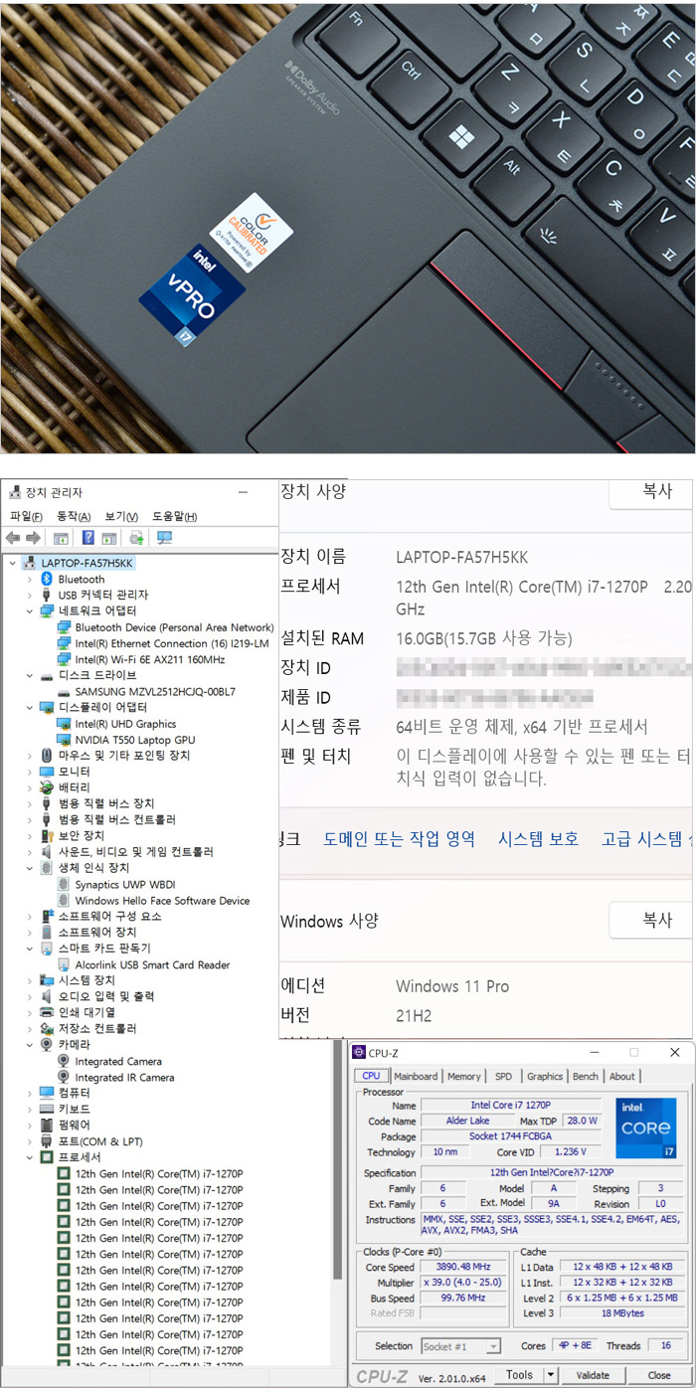Click the 키보드 keyboard icon
Viewport: 696px width, 1392px height.
(x=47, y=1109)
